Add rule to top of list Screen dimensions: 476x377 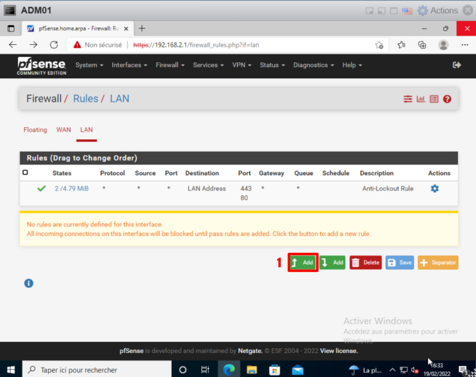303,263
